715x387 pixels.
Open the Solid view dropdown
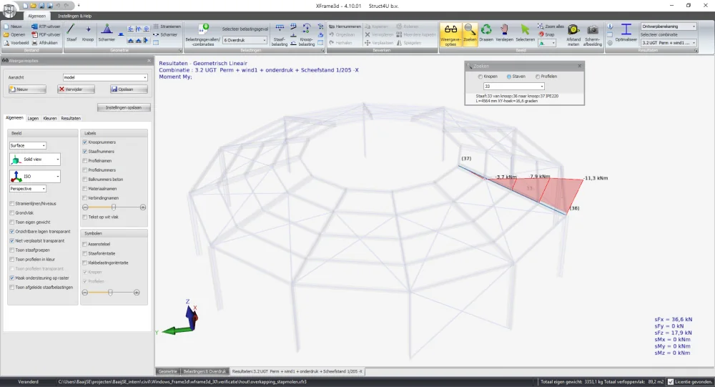tap(34, 160)
